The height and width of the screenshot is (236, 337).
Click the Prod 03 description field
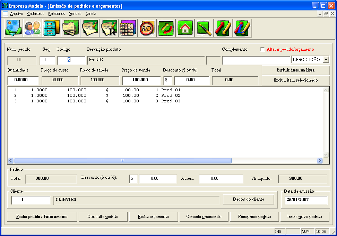146,60
